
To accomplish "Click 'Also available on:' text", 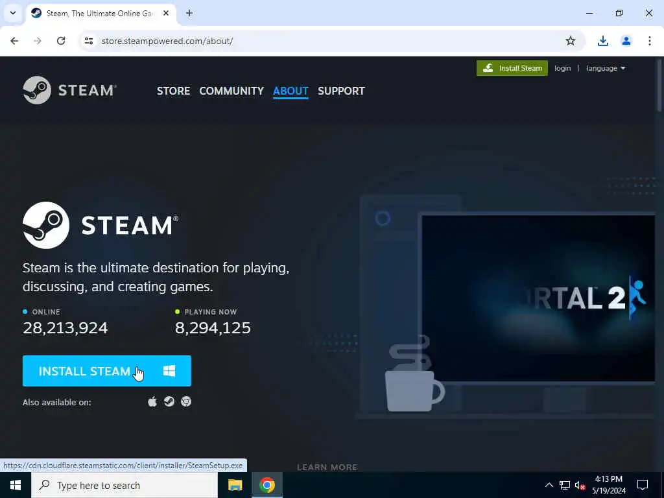I will click(x=57, y=402).
